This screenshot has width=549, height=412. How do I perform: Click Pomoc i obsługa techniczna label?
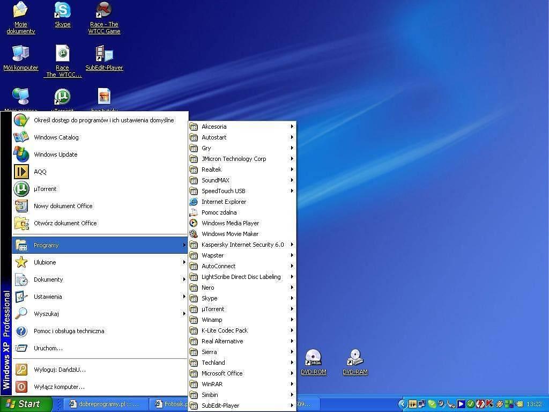coord(69,331)
